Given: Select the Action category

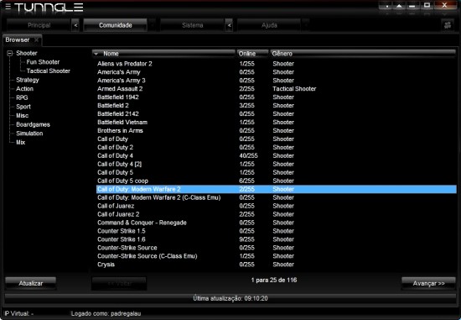Looking at the screenshot, I should tap(24, 89).
